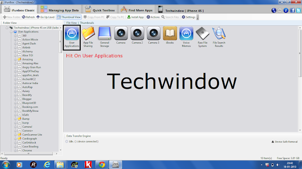Open the Camera 3 icon
This screenshot has height=169, width=302.
pyautogui.click(x=153, y=36)
